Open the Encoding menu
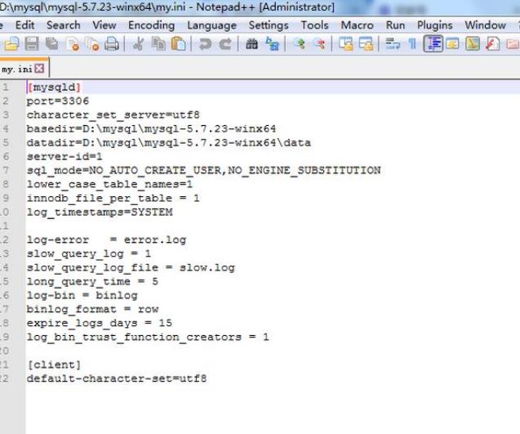The image size is (520, 434). pos(151,25)
